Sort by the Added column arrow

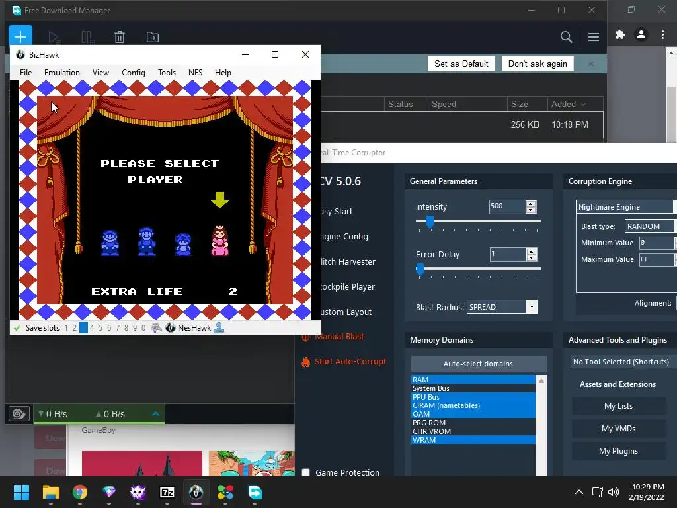point(583,104)
